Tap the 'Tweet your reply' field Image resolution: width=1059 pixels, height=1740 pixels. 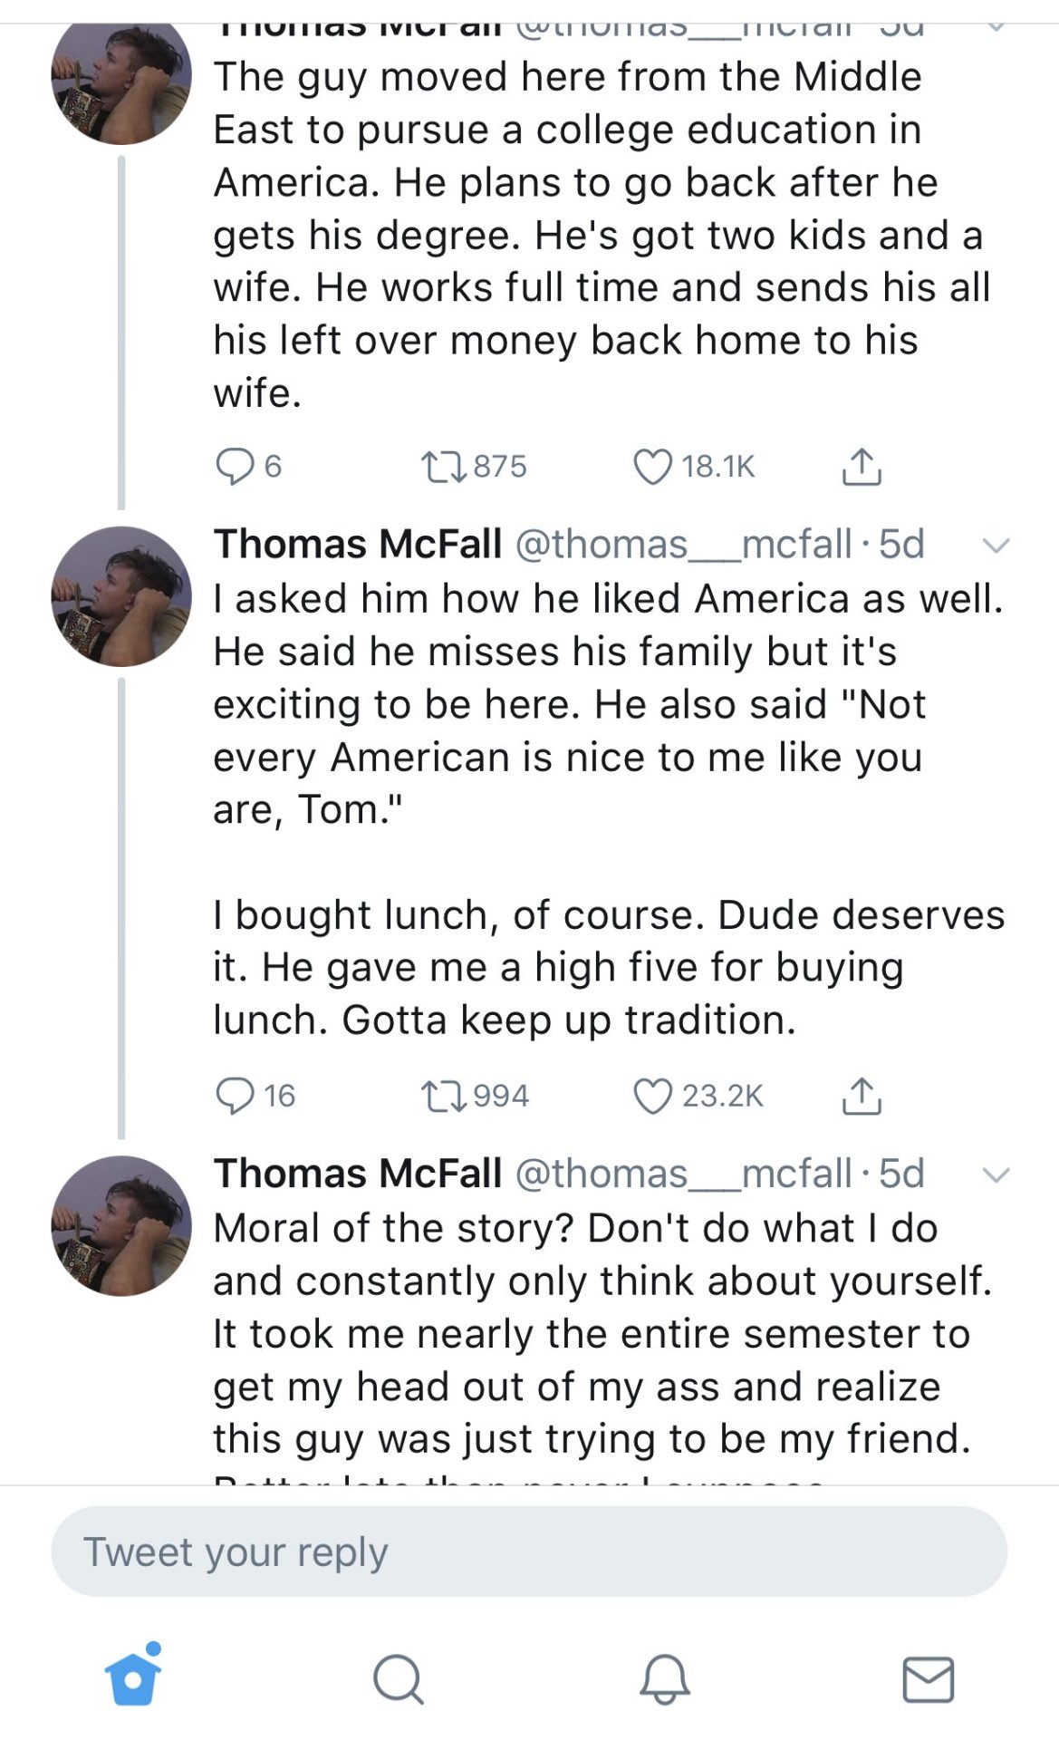coord(529,1551)
